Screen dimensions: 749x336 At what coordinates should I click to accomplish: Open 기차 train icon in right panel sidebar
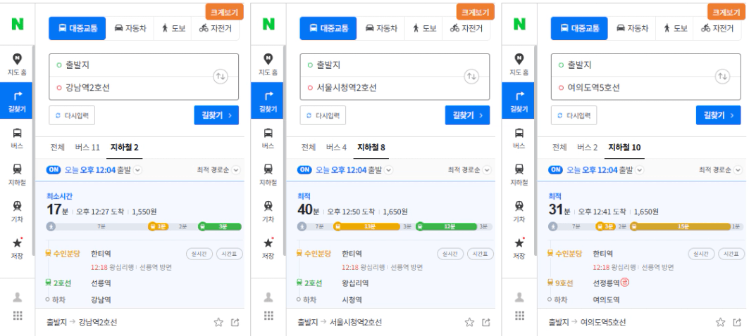pyautogui.click(x=519, y=206)
